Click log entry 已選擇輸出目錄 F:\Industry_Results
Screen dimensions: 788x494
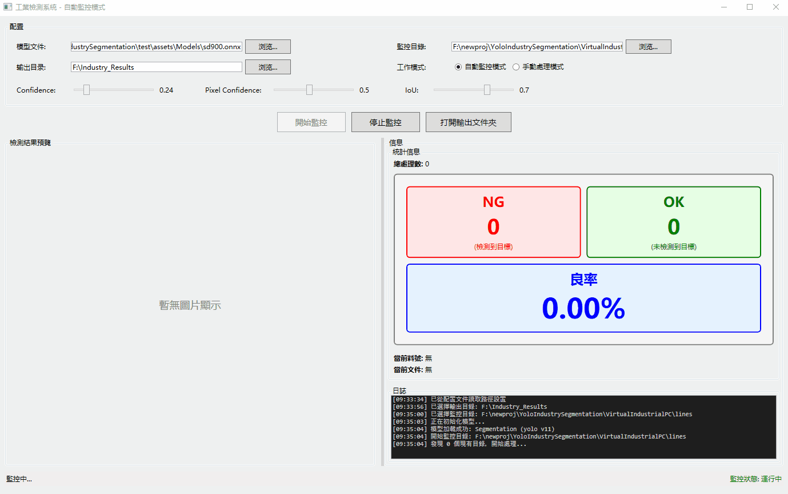tap(470, 407)
